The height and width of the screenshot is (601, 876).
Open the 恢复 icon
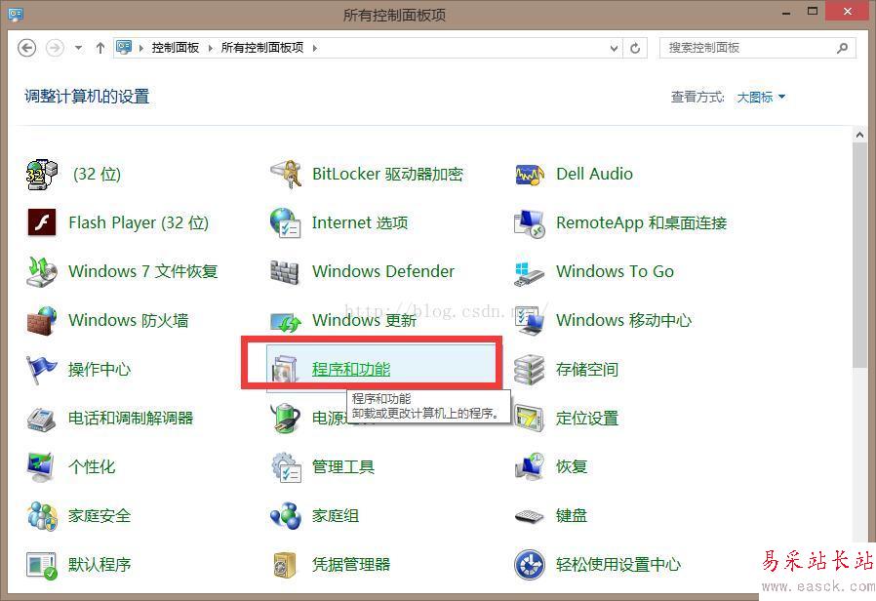[x=530, y=467]
